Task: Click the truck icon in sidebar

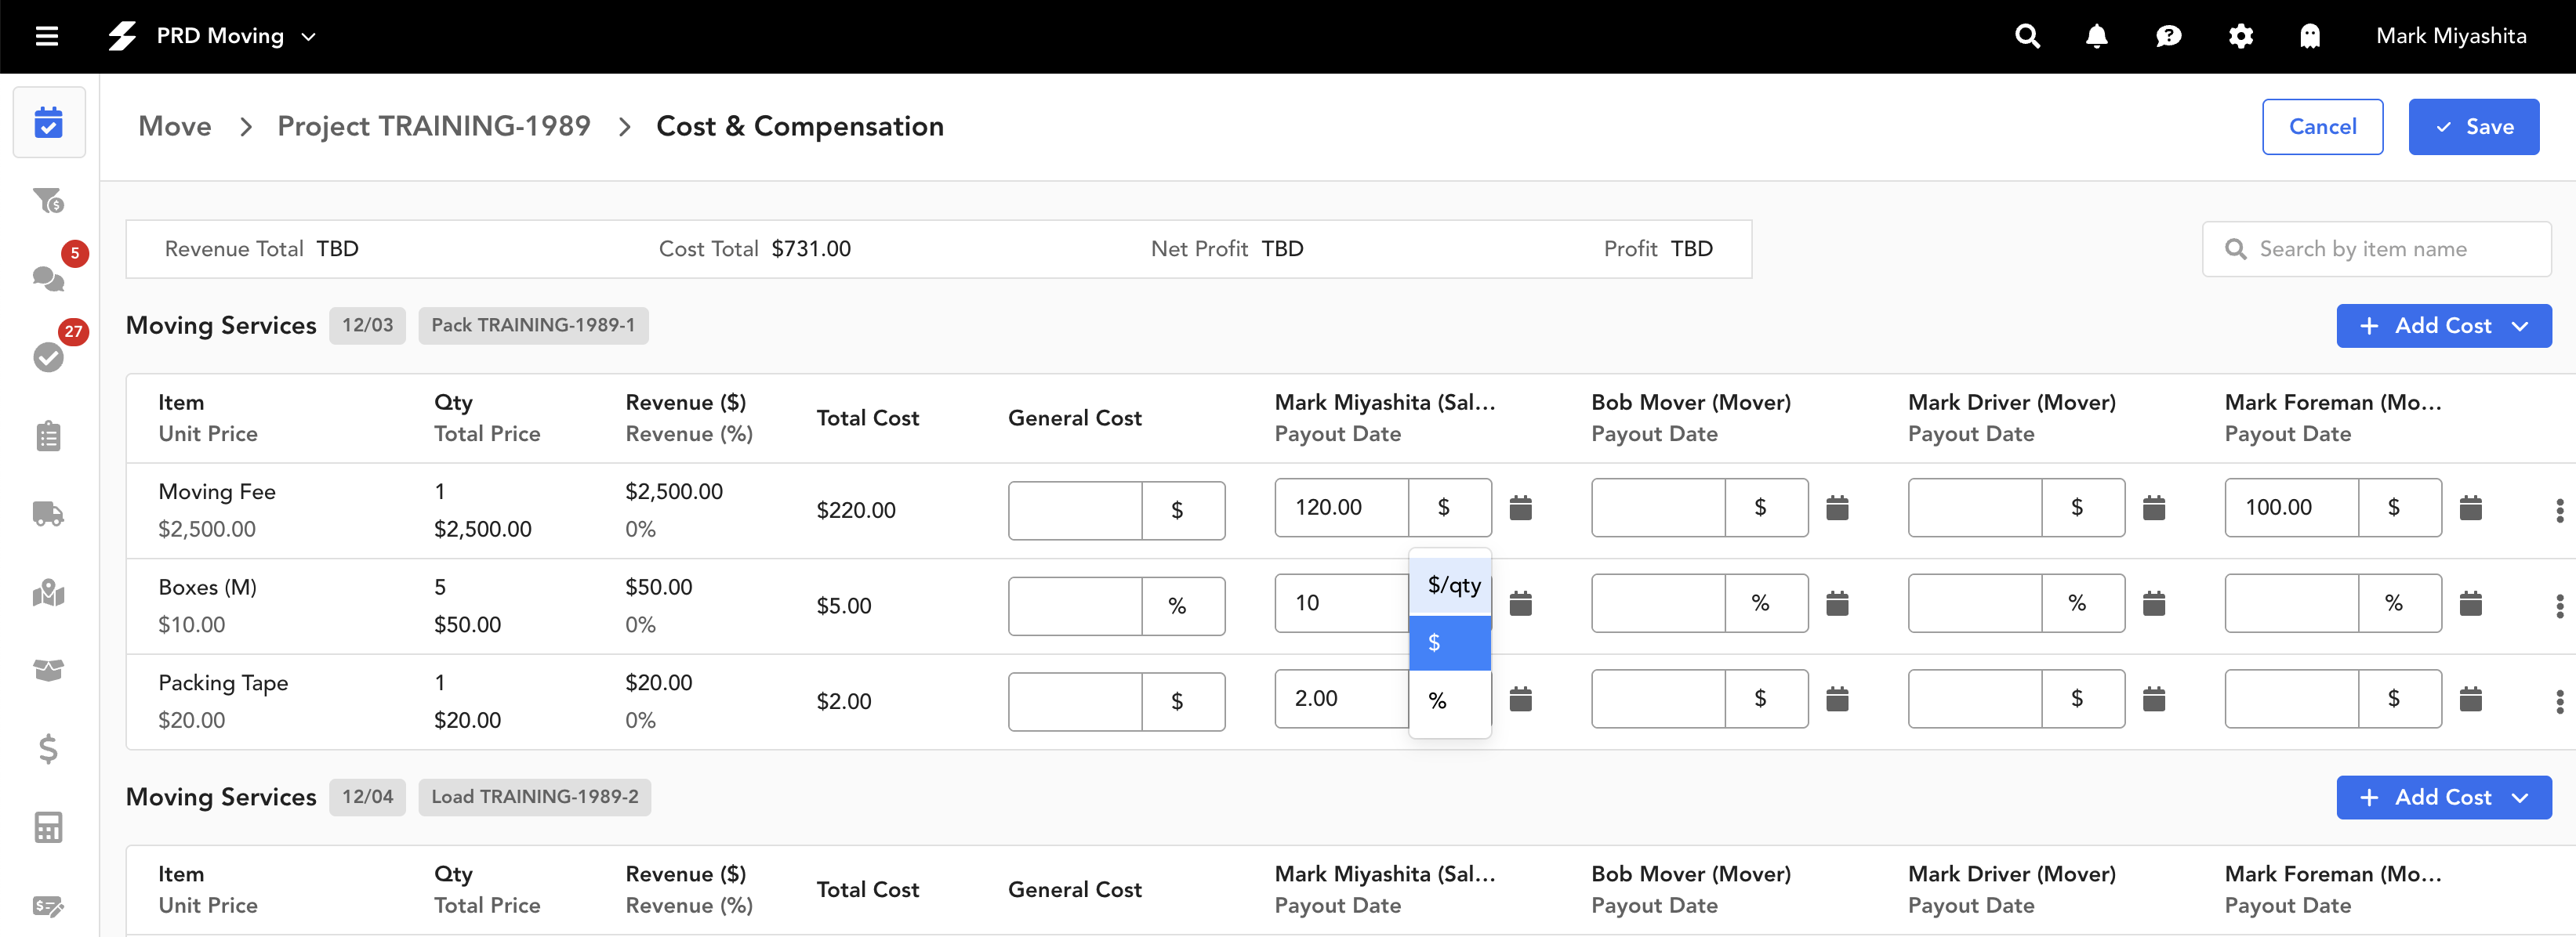Action: 48,513
